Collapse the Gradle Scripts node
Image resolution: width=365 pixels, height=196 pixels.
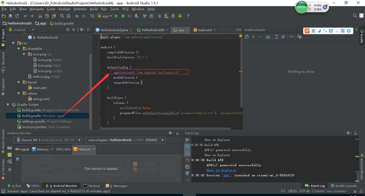pyautogui.click(x=8, y=104)
